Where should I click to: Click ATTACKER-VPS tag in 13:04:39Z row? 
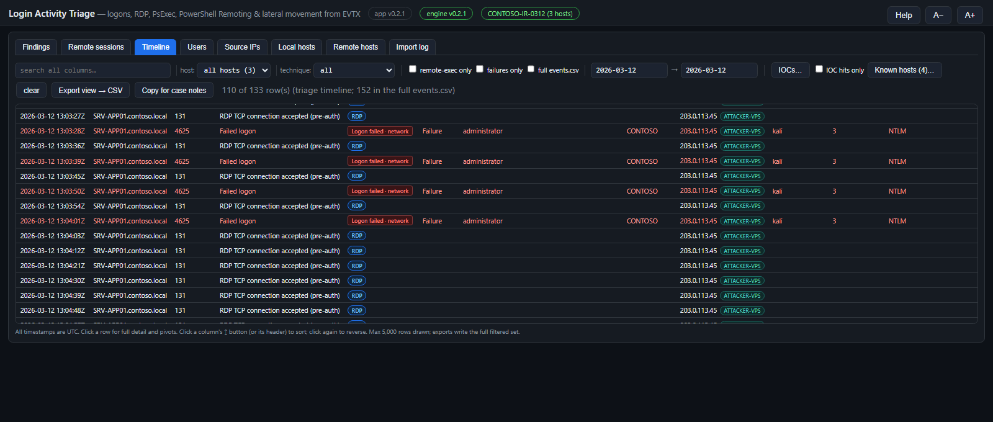pyautogui.click(x=742, y=295)
